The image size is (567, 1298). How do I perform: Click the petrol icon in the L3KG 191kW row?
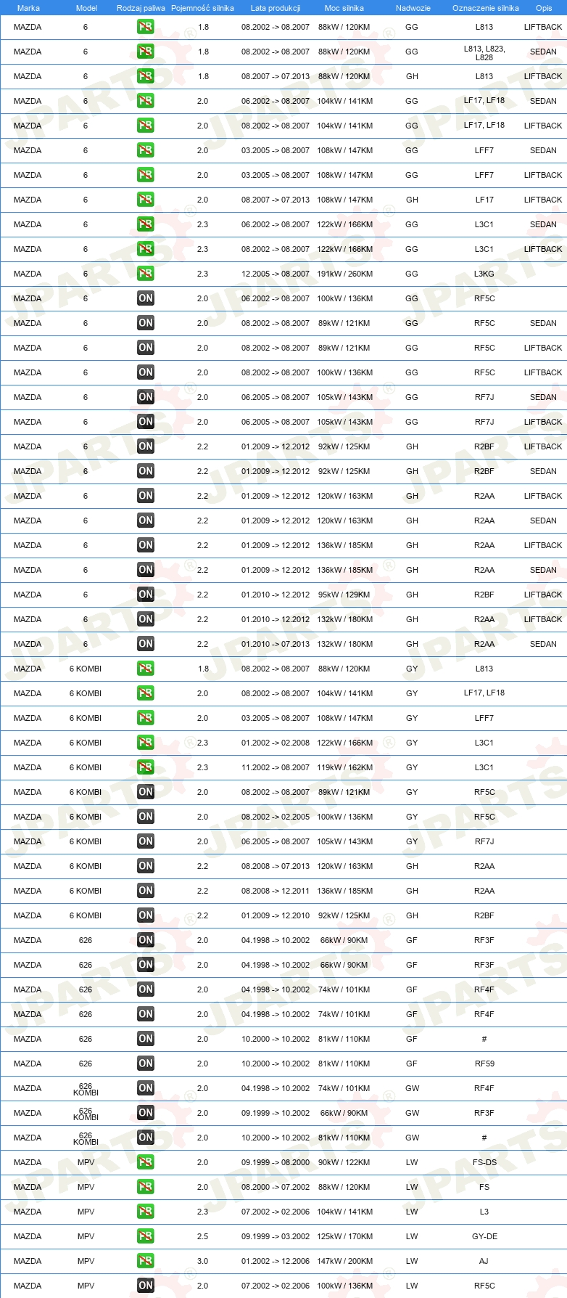click(146, 274)
